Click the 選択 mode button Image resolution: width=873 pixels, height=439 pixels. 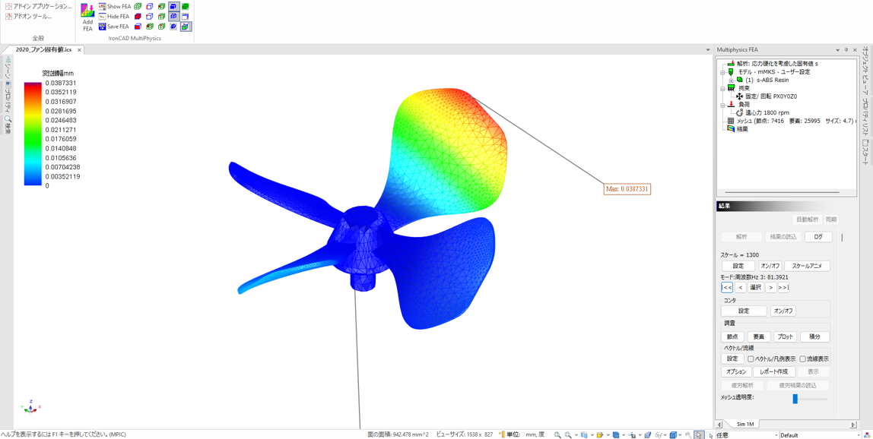click(756, 287)
